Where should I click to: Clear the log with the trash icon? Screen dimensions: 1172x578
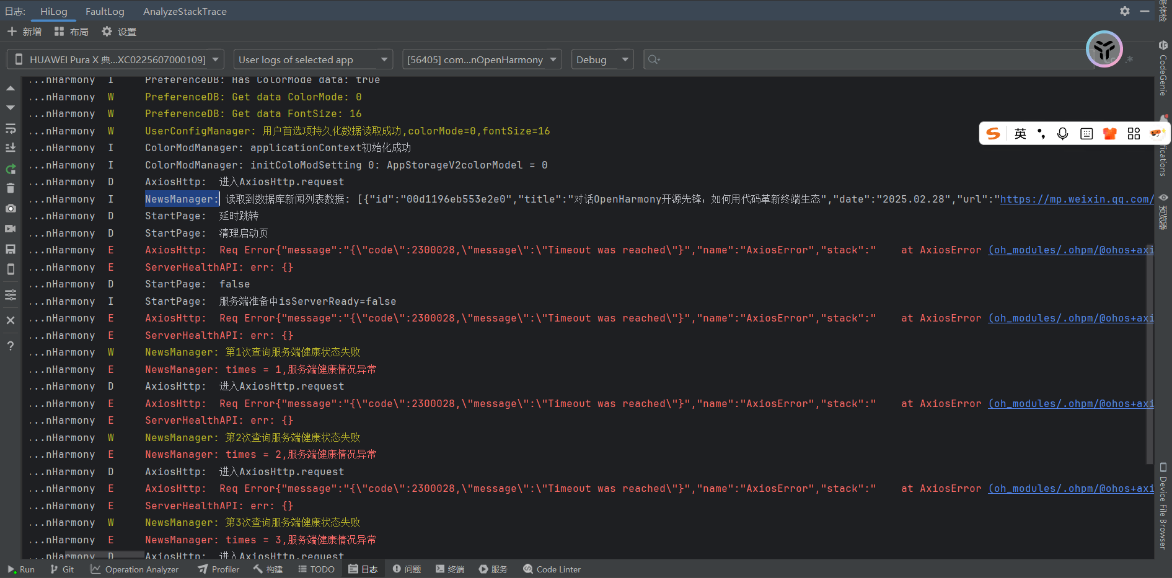point(11,188)
